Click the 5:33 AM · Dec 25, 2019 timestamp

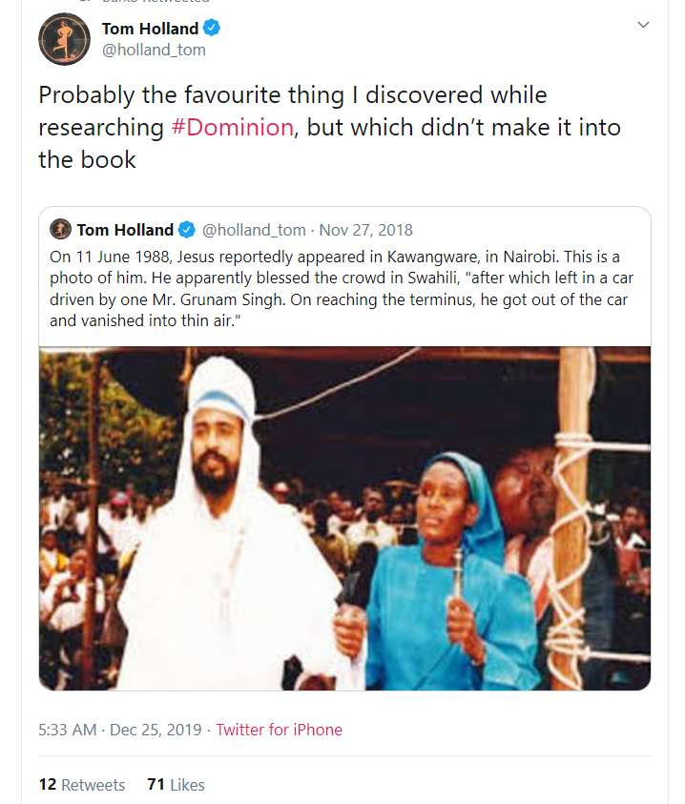[x=120, y=730]
